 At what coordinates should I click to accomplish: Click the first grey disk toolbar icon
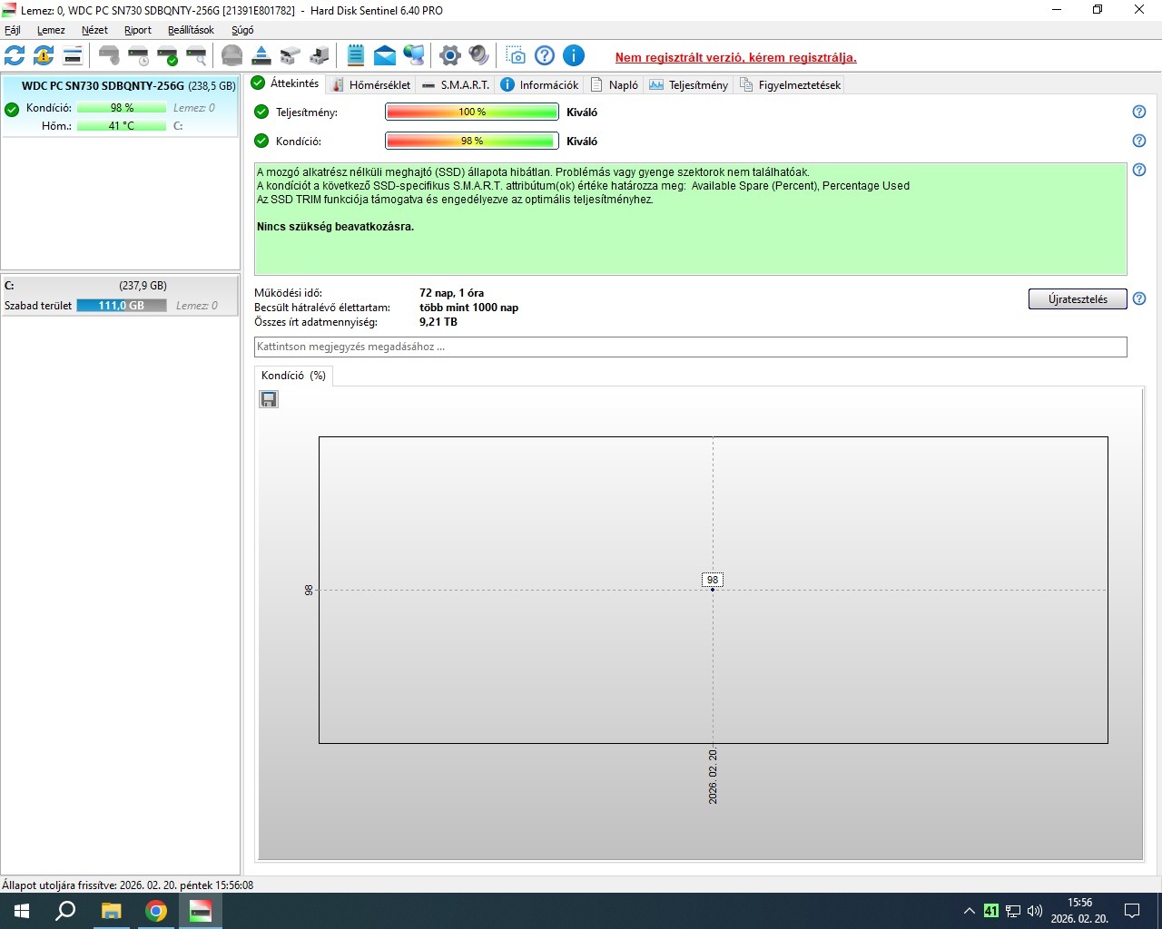point(109,56)
